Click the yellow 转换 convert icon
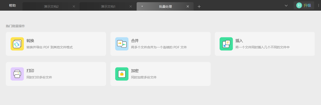The image size is (321, 105). [x=17, y=44]
